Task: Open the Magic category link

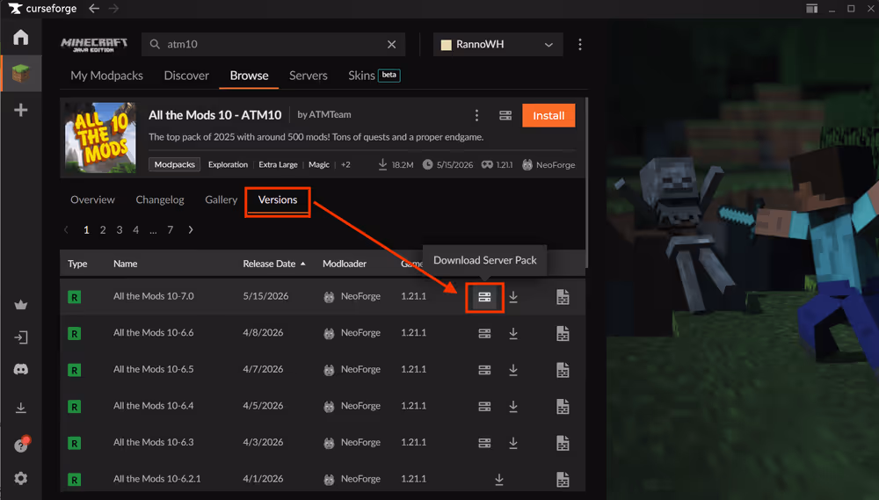Action: coord(319,165)
